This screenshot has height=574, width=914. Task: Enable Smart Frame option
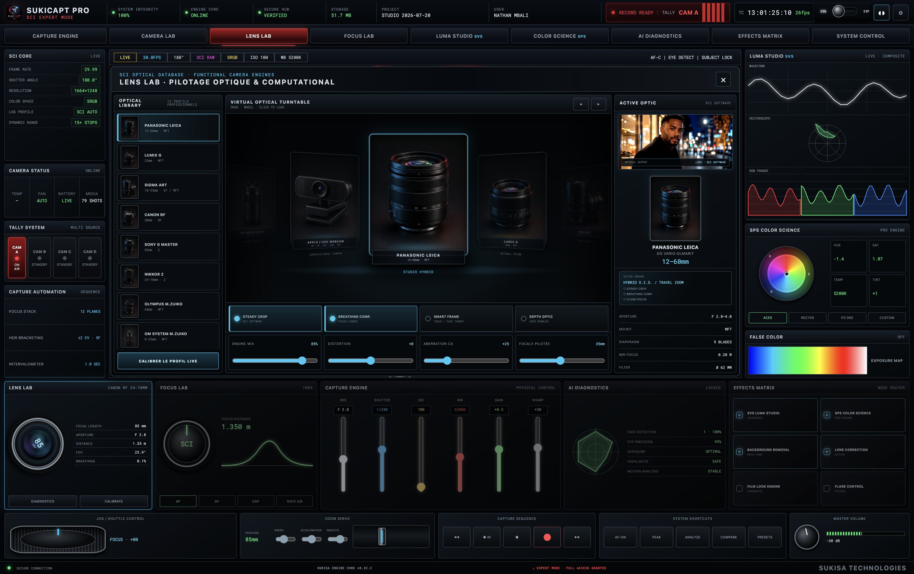tap(466, 319)
